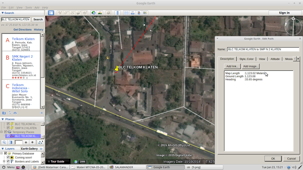This screenshot has height=170, width=303.
Task: Collapse the Temporary Places tree node
Action: coord(2,132)
